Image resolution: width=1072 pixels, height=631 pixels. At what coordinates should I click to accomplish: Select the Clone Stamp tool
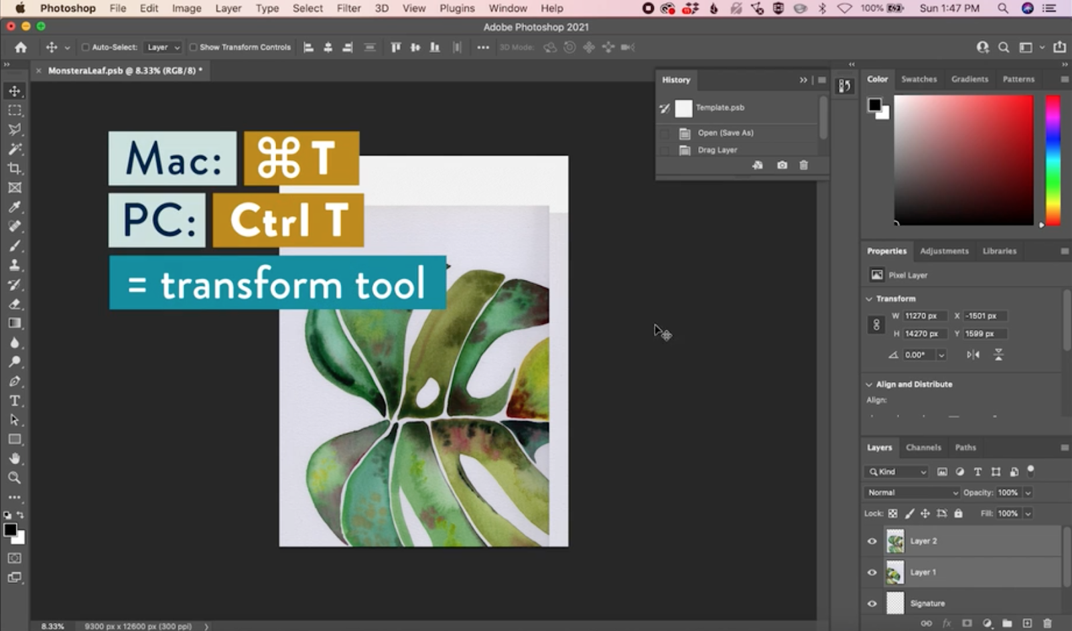[x=14, y=264]
